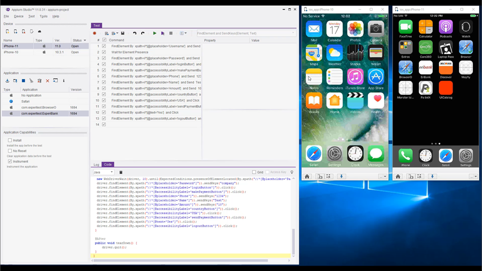482x271 pixels.
Task: Click the Edit device icon
Action: pos(31,31)
